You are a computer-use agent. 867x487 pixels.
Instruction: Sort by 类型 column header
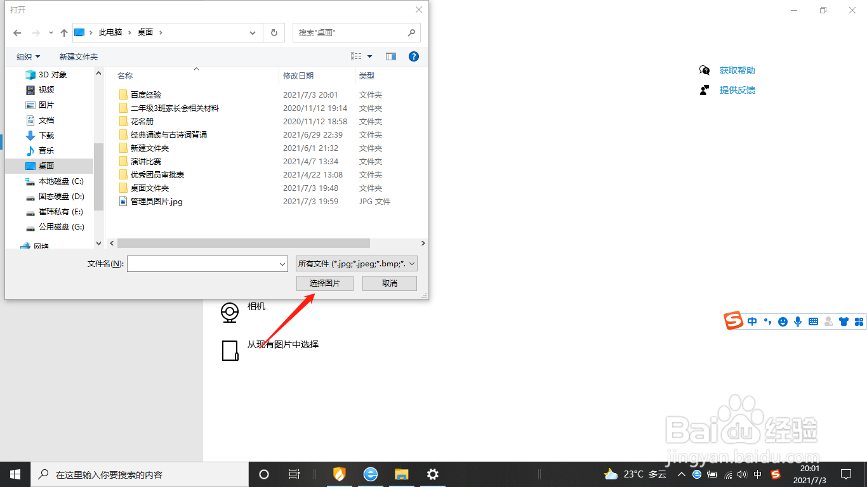[x=367, y=75]
